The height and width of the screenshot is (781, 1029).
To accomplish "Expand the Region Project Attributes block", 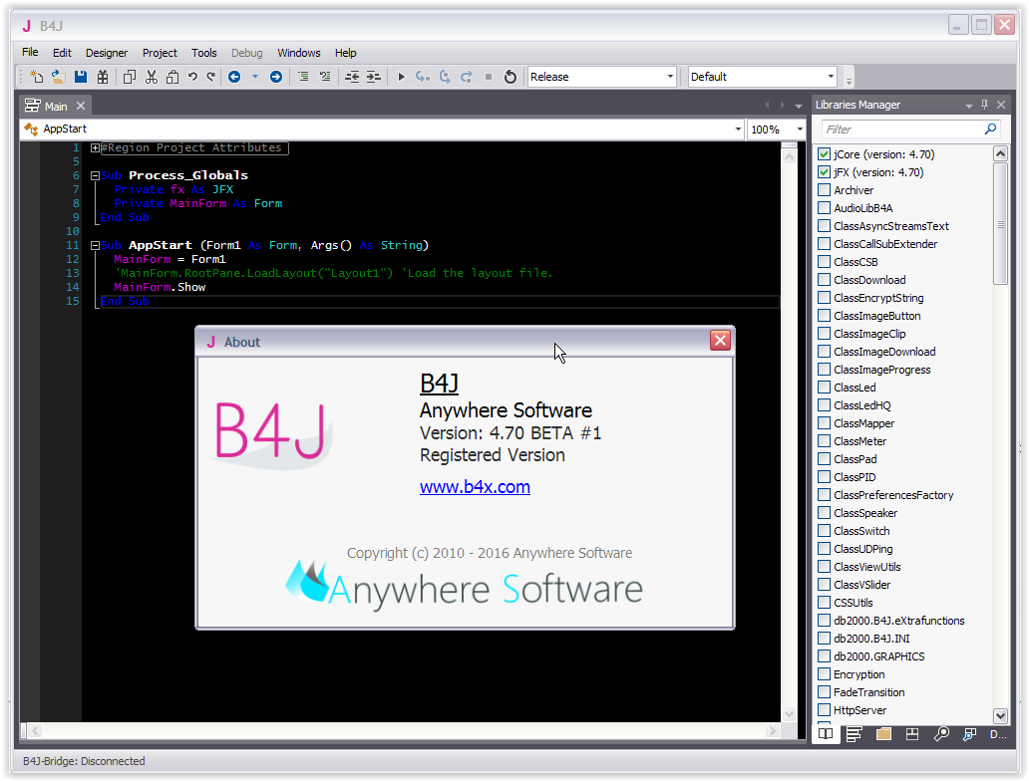I will click(95, 148).
